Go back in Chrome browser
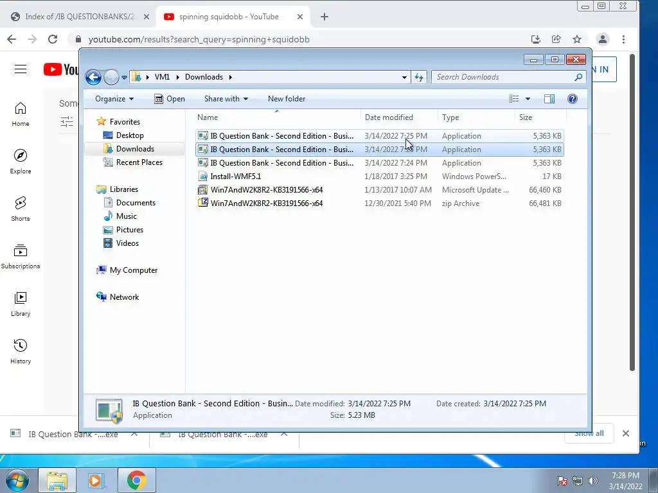The width and height of the screenshot is (658, 493). (x=12, y=39)
